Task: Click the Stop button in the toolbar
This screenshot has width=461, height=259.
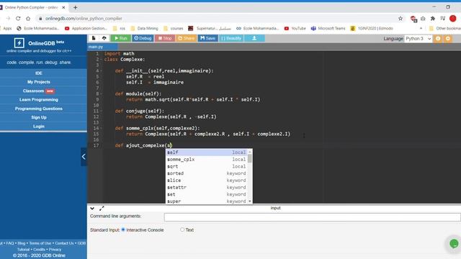Action: (x=165, y=38)
